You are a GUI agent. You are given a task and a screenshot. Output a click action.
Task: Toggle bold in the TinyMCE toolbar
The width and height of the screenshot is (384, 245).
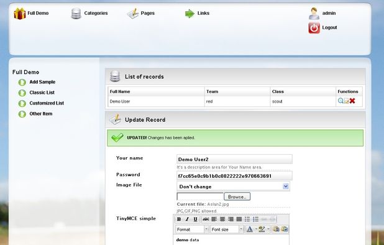coord(179,220)
